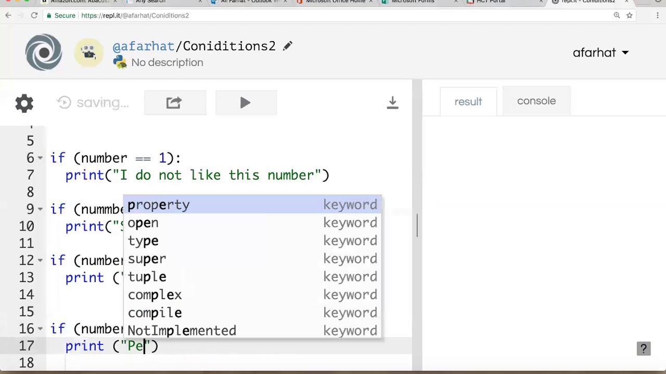The height and width of the screenshot is (374, 666).
Task: Click the share button
Action: (x=175, y=102)
